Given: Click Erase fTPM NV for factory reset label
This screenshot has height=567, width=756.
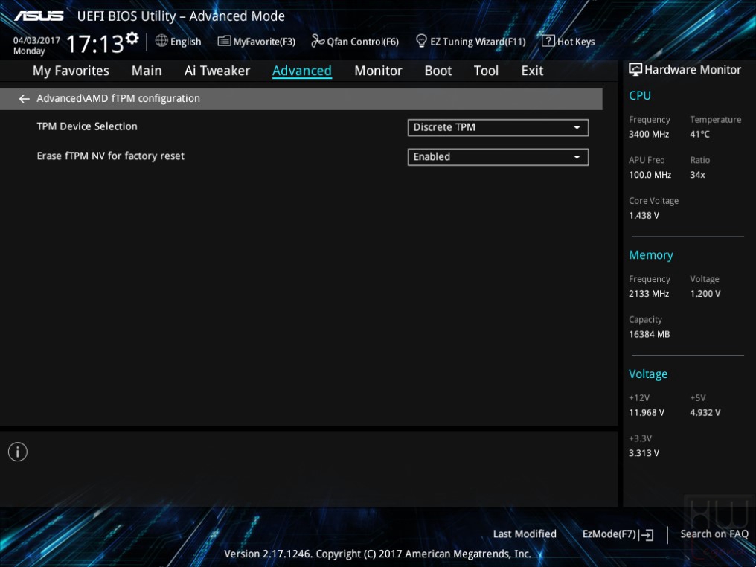Looking at the screenshot, I should (x=110, y=156).
